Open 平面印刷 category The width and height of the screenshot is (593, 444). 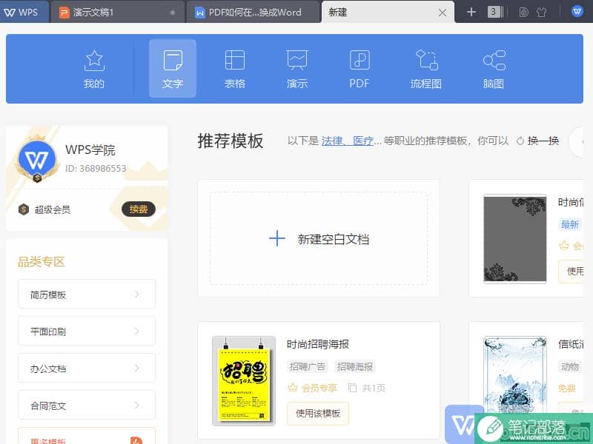87,331
